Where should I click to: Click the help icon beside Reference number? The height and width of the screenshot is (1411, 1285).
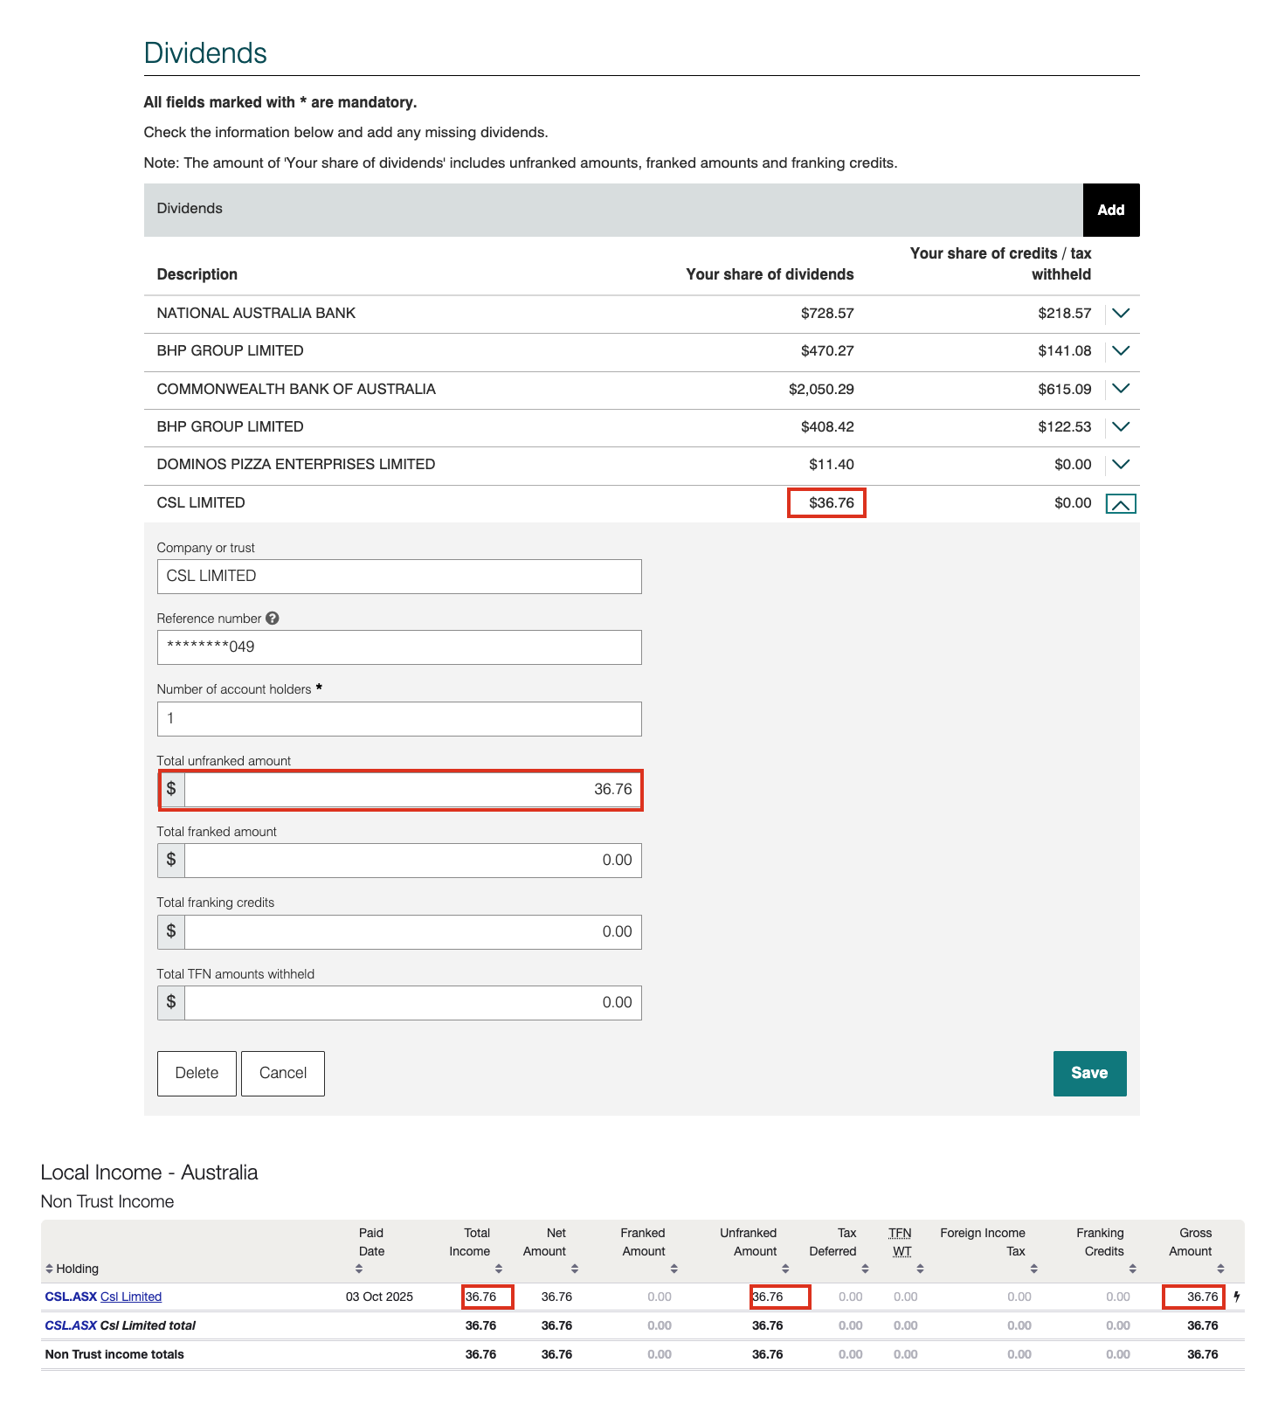tap(273, 618)
